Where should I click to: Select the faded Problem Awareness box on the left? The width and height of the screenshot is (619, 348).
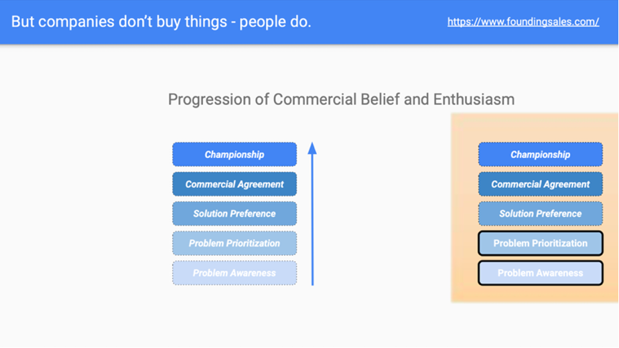coord(234,273)
